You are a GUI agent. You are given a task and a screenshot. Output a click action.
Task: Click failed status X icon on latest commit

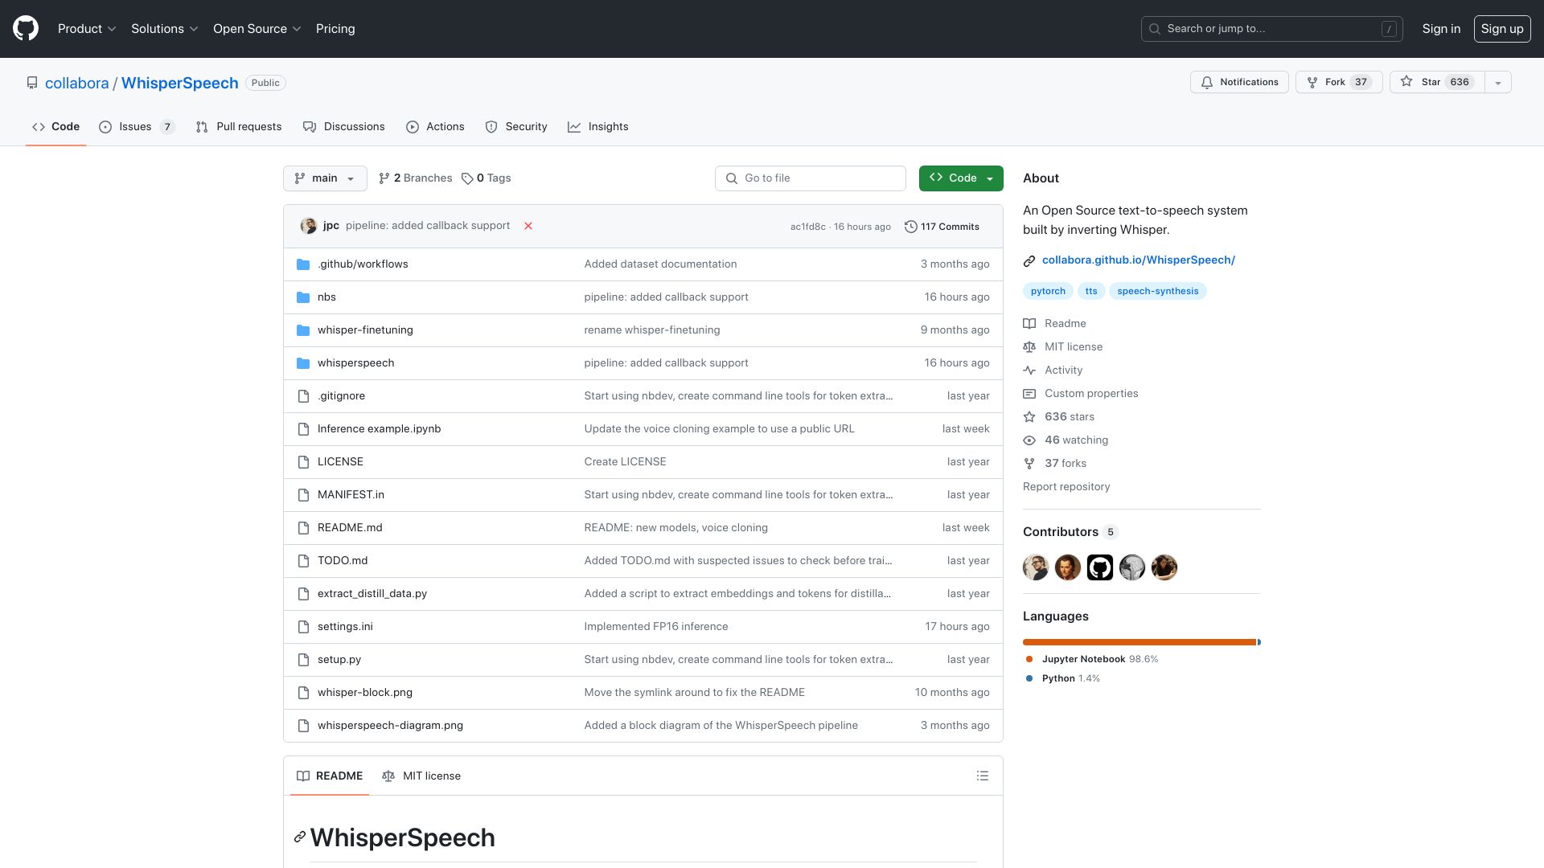(528, 226)
